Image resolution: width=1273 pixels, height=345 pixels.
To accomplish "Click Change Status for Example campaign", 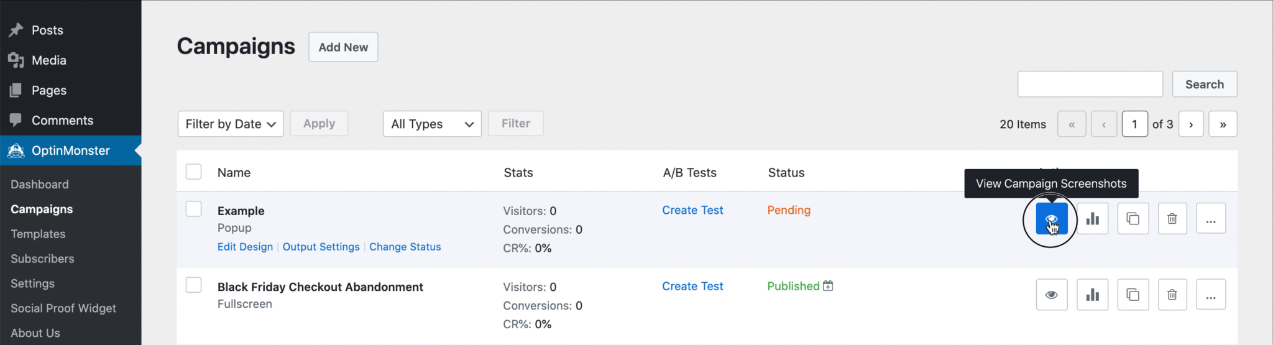I will click(x=405, y=247).
